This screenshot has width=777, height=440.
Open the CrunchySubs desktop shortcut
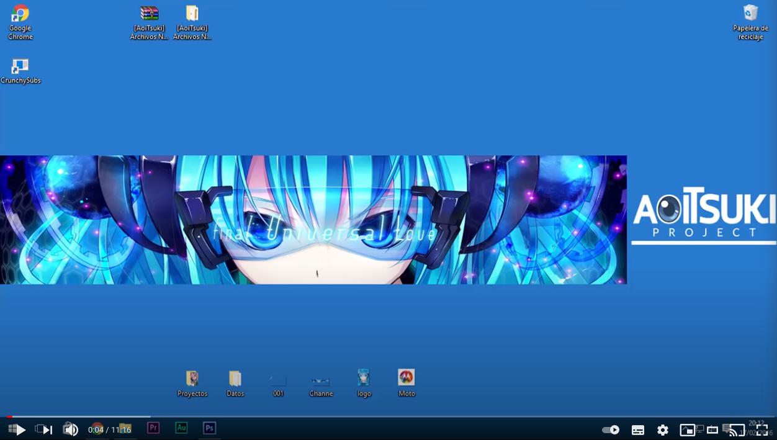(20, 71)
